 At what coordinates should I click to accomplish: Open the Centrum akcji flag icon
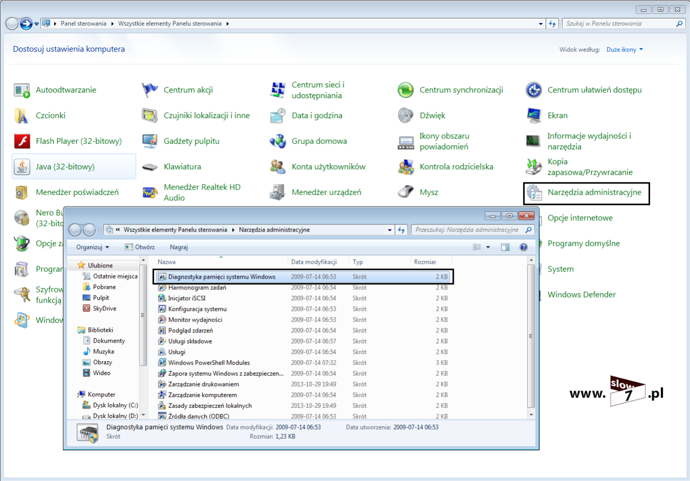tap(150, 90)
